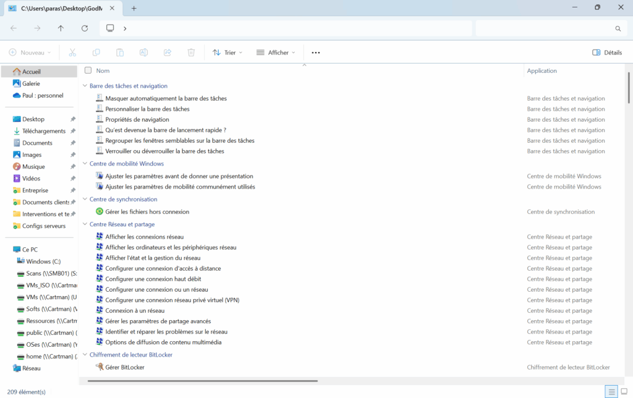Click the Copy icon in toolbar
The image size is (633, 398).
click(96, 53)
